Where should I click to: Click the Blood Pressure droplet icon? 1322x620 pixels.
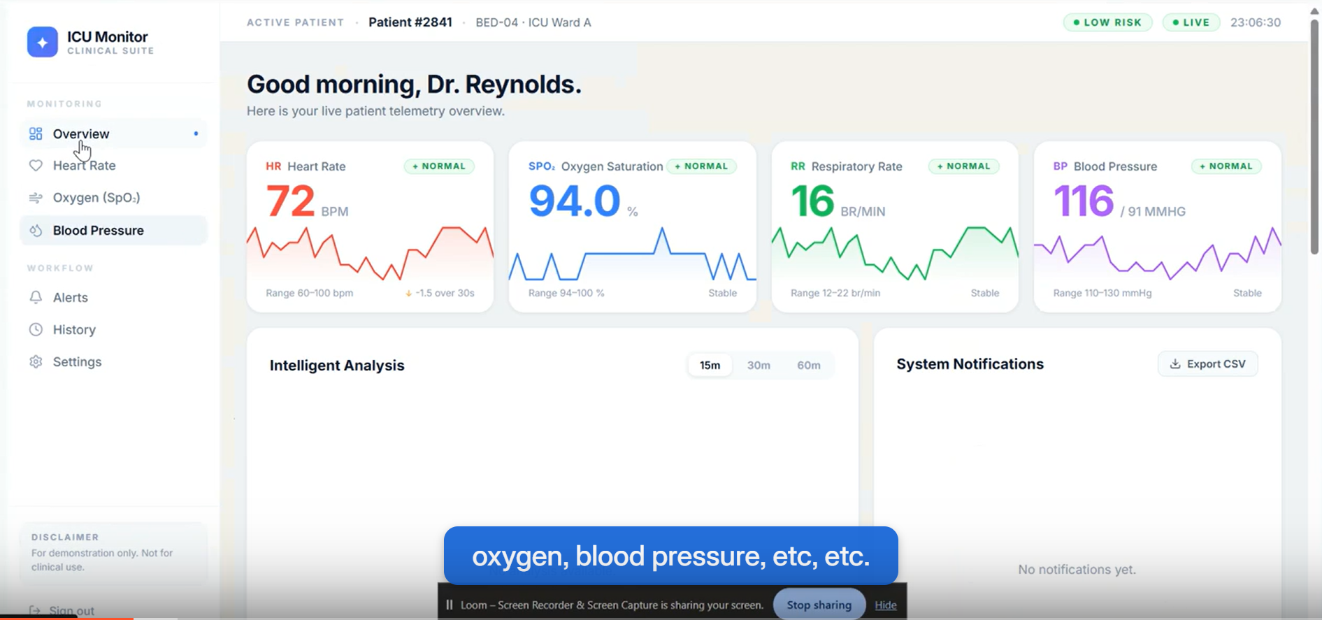click(36, 231)
